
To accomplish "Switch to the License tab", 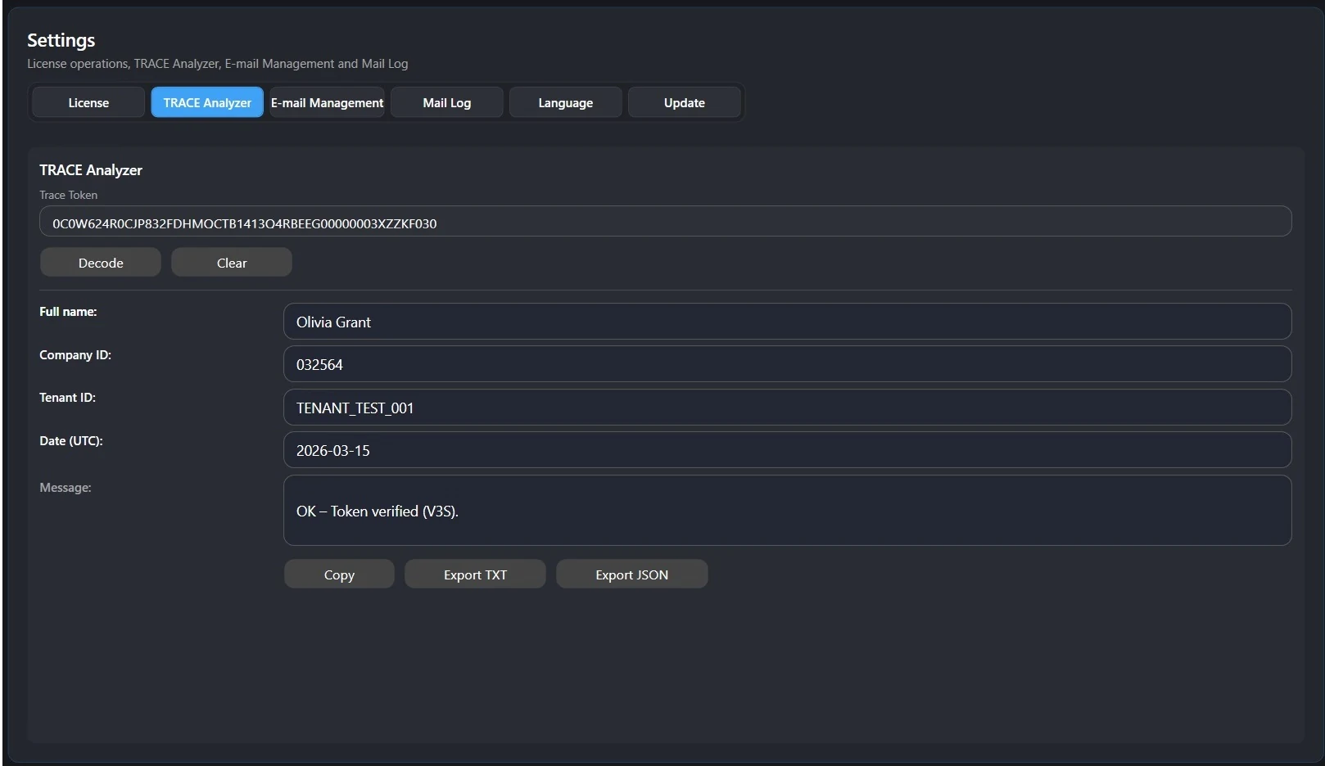I will coord(88,102).
